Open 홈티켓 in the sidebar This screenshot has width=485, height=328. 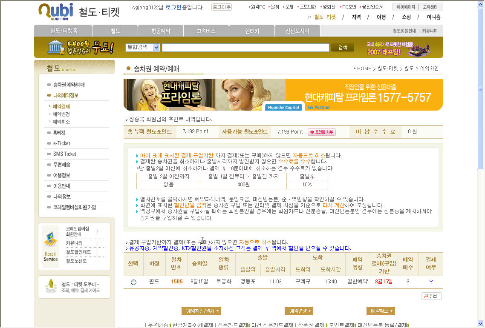(x=59, y=133)
